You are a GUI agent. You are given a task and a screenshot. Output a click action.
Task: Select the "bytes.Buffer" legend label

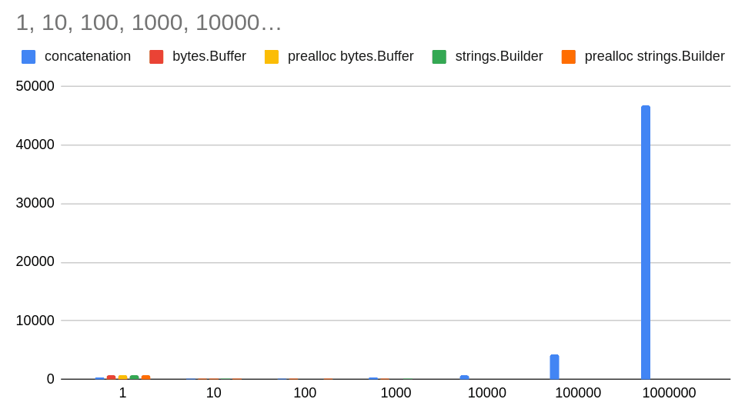pyautogui.click(x=209, y=57)
